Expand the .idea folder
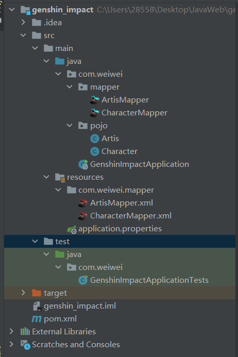 click(x=23, y=22)
